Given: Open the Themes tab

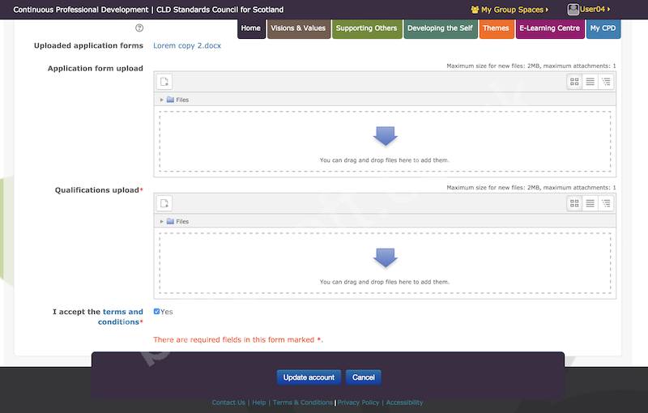Looking at the screenshot, I should click(x=497, y=28).
